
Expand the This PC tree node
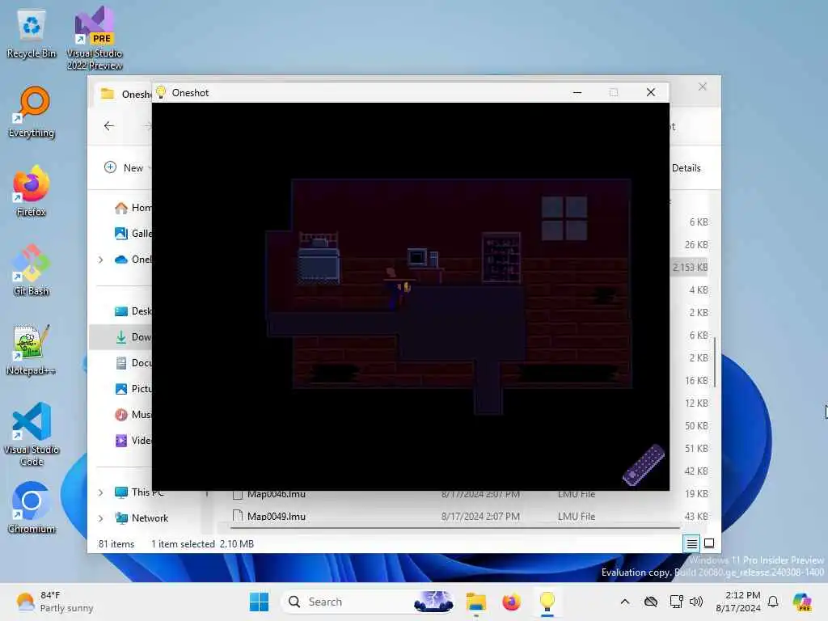[101, 492]
